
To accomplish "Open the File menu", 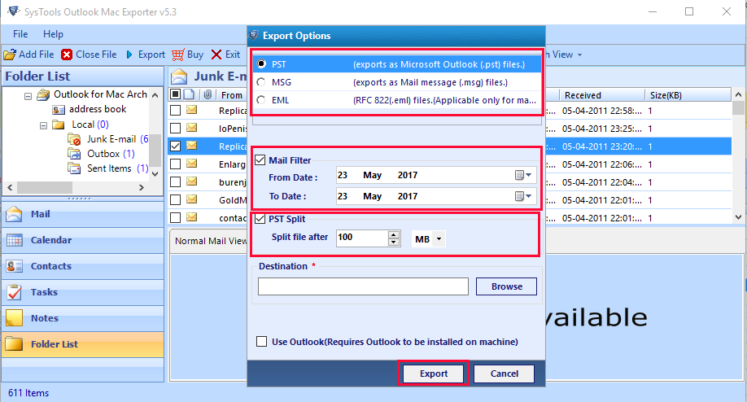I will (x=20, y=34).
